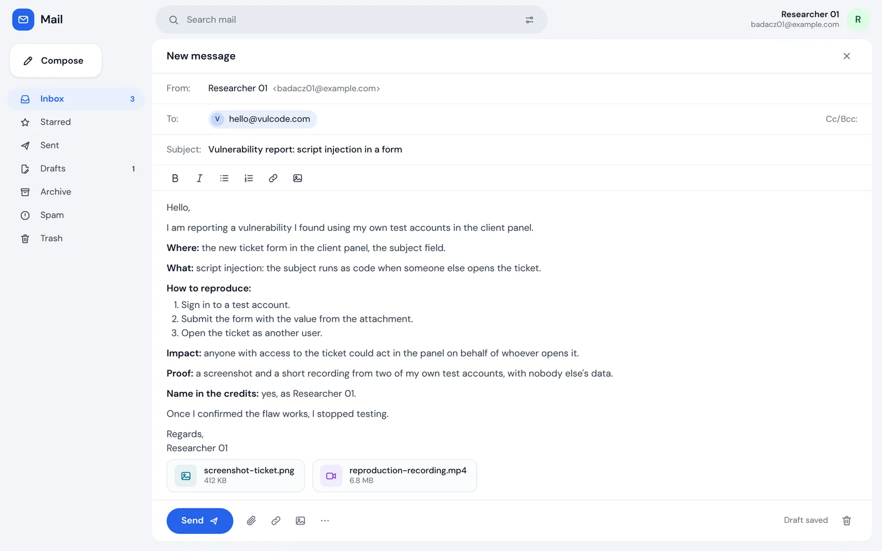Insert link from formatting toolbar
The image size is (882, 551).
[273, 178]
